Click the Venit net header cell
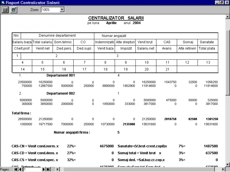230x172 pixels. pyautogui.click(x=43, y=49)
